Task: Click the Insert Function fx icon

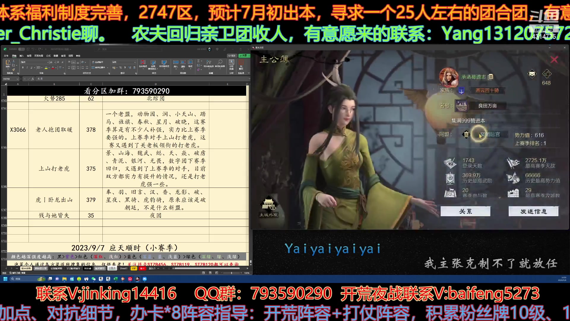Action: (x=33, y=79)
